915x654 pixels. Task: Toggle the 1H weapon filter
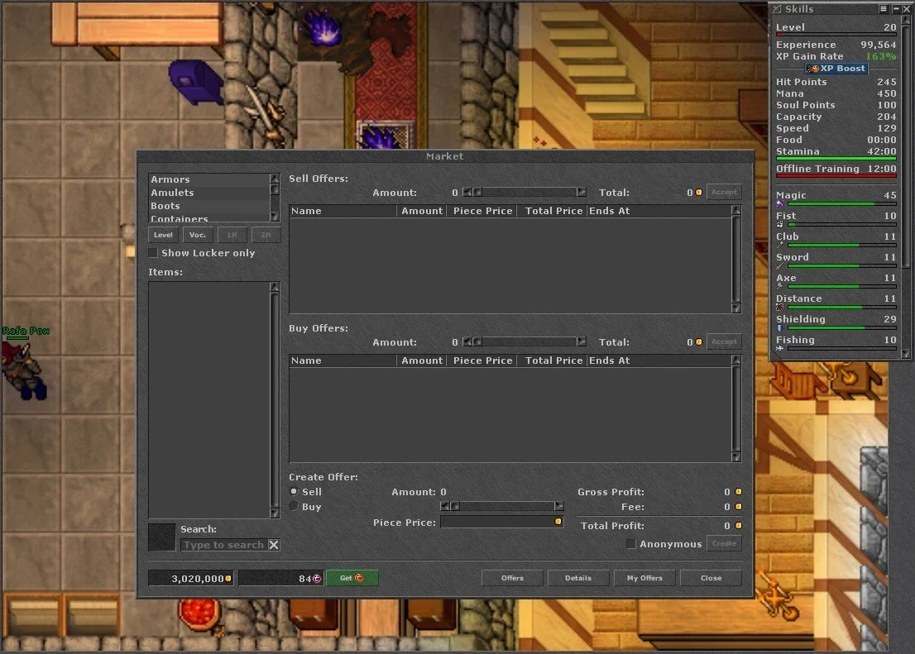(x=232, y=235)
